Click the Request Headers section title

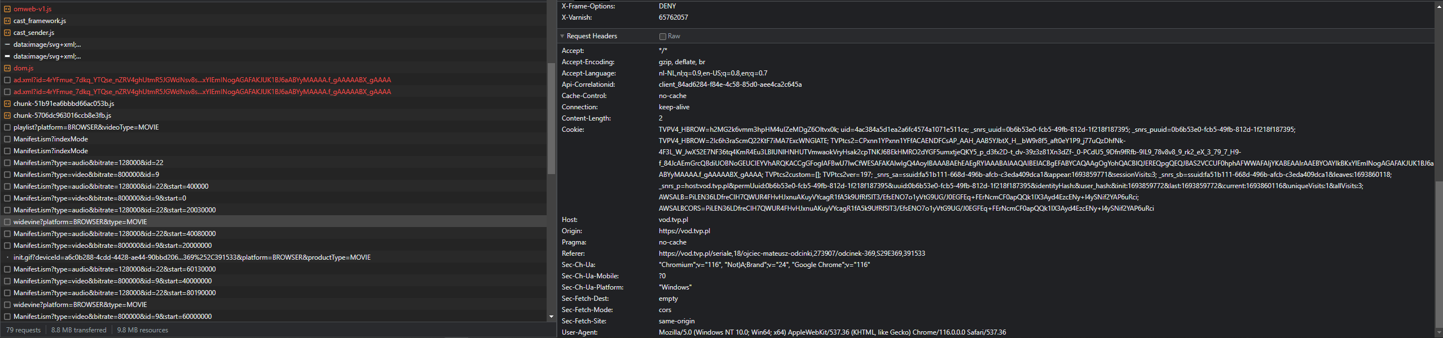coord(592,36)
